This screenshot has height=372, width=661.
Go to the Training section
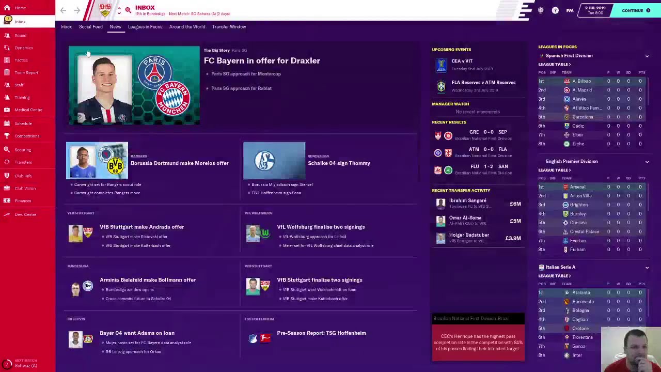point(22,97)
